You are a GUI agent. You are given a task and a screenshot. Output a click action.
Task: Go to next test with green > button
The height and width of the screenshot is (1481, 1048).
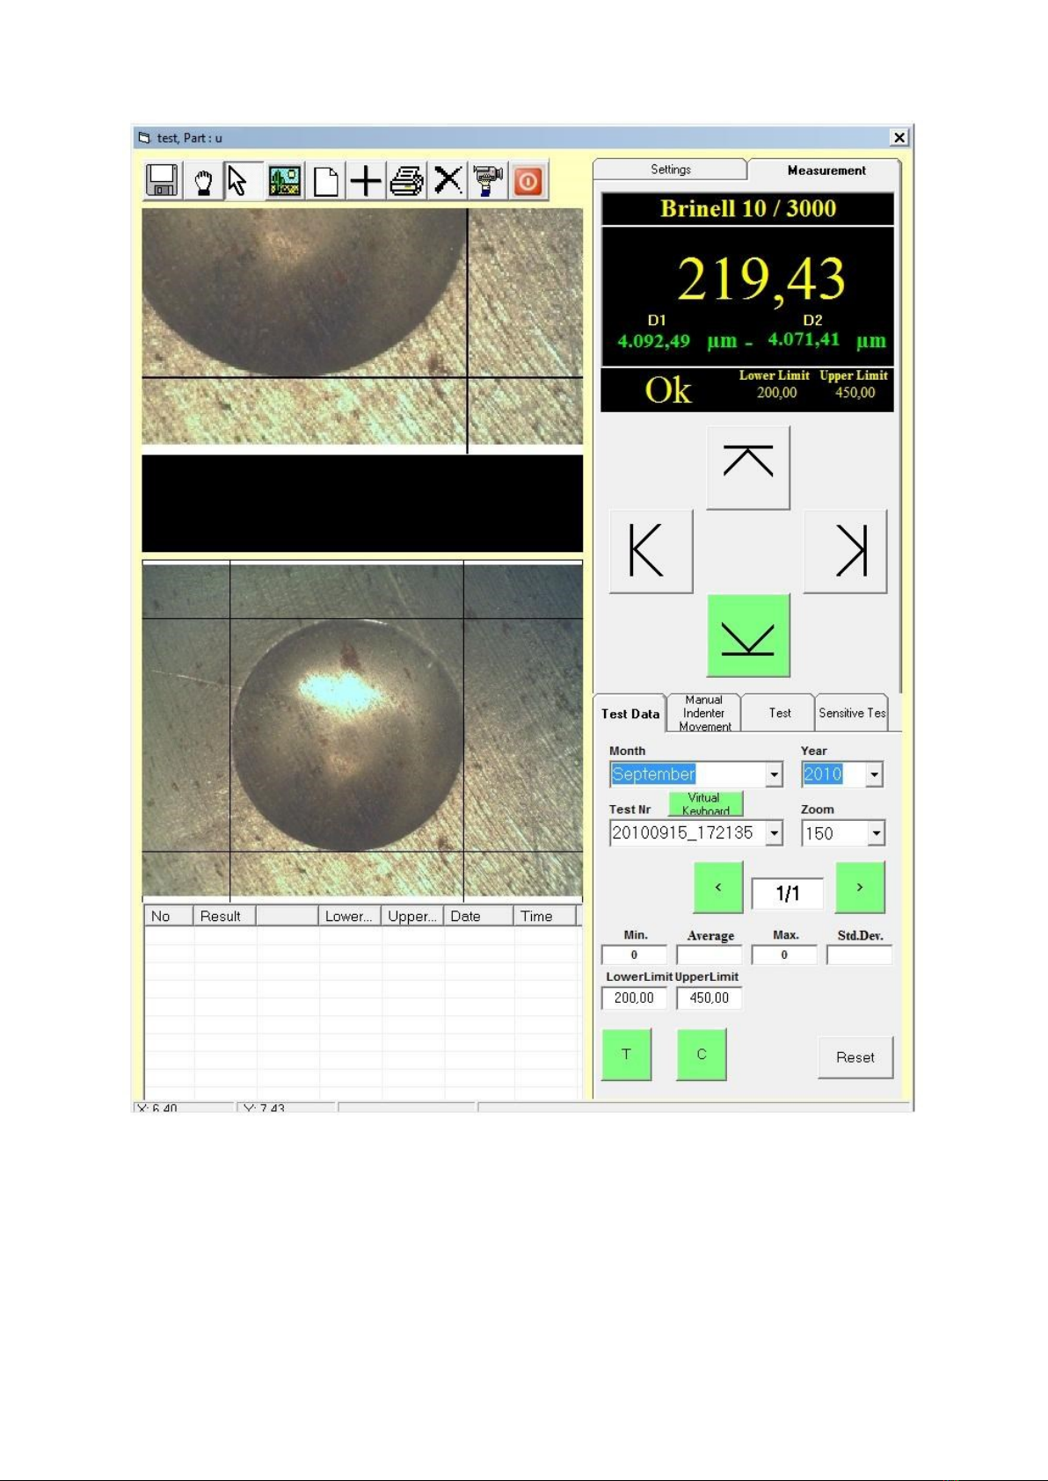[x=860, y=888]
